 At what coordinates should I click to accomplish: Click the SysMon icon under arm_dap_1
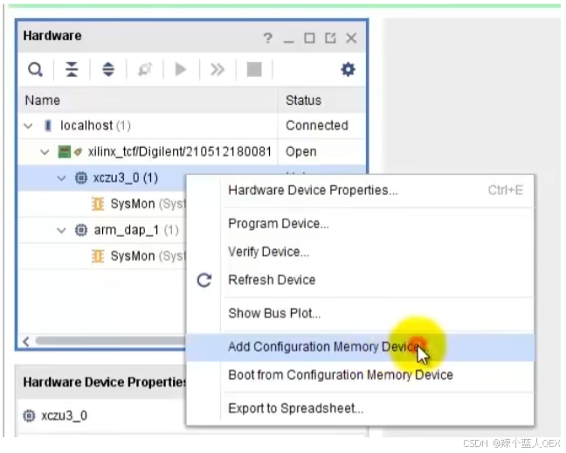(x=98, y=256)
